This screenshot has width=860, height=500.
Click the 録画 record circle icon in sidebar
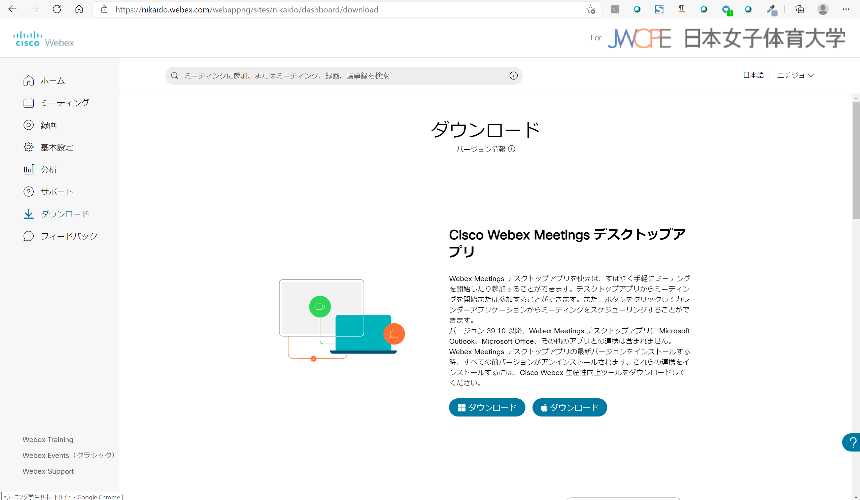pyautogui.click(x=29, y=125)
